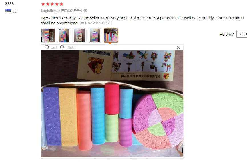Click the review date 08 Nov 2019
247x163 pixels.
click(95, 23)
